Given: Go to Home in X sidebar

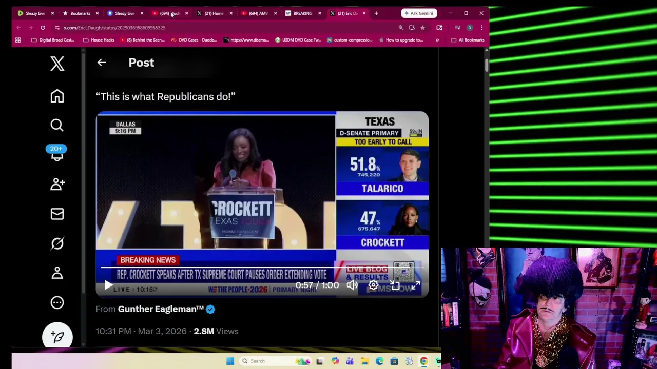Looking at the screenshot, I should pyautogui.click(x=57, y=96).
